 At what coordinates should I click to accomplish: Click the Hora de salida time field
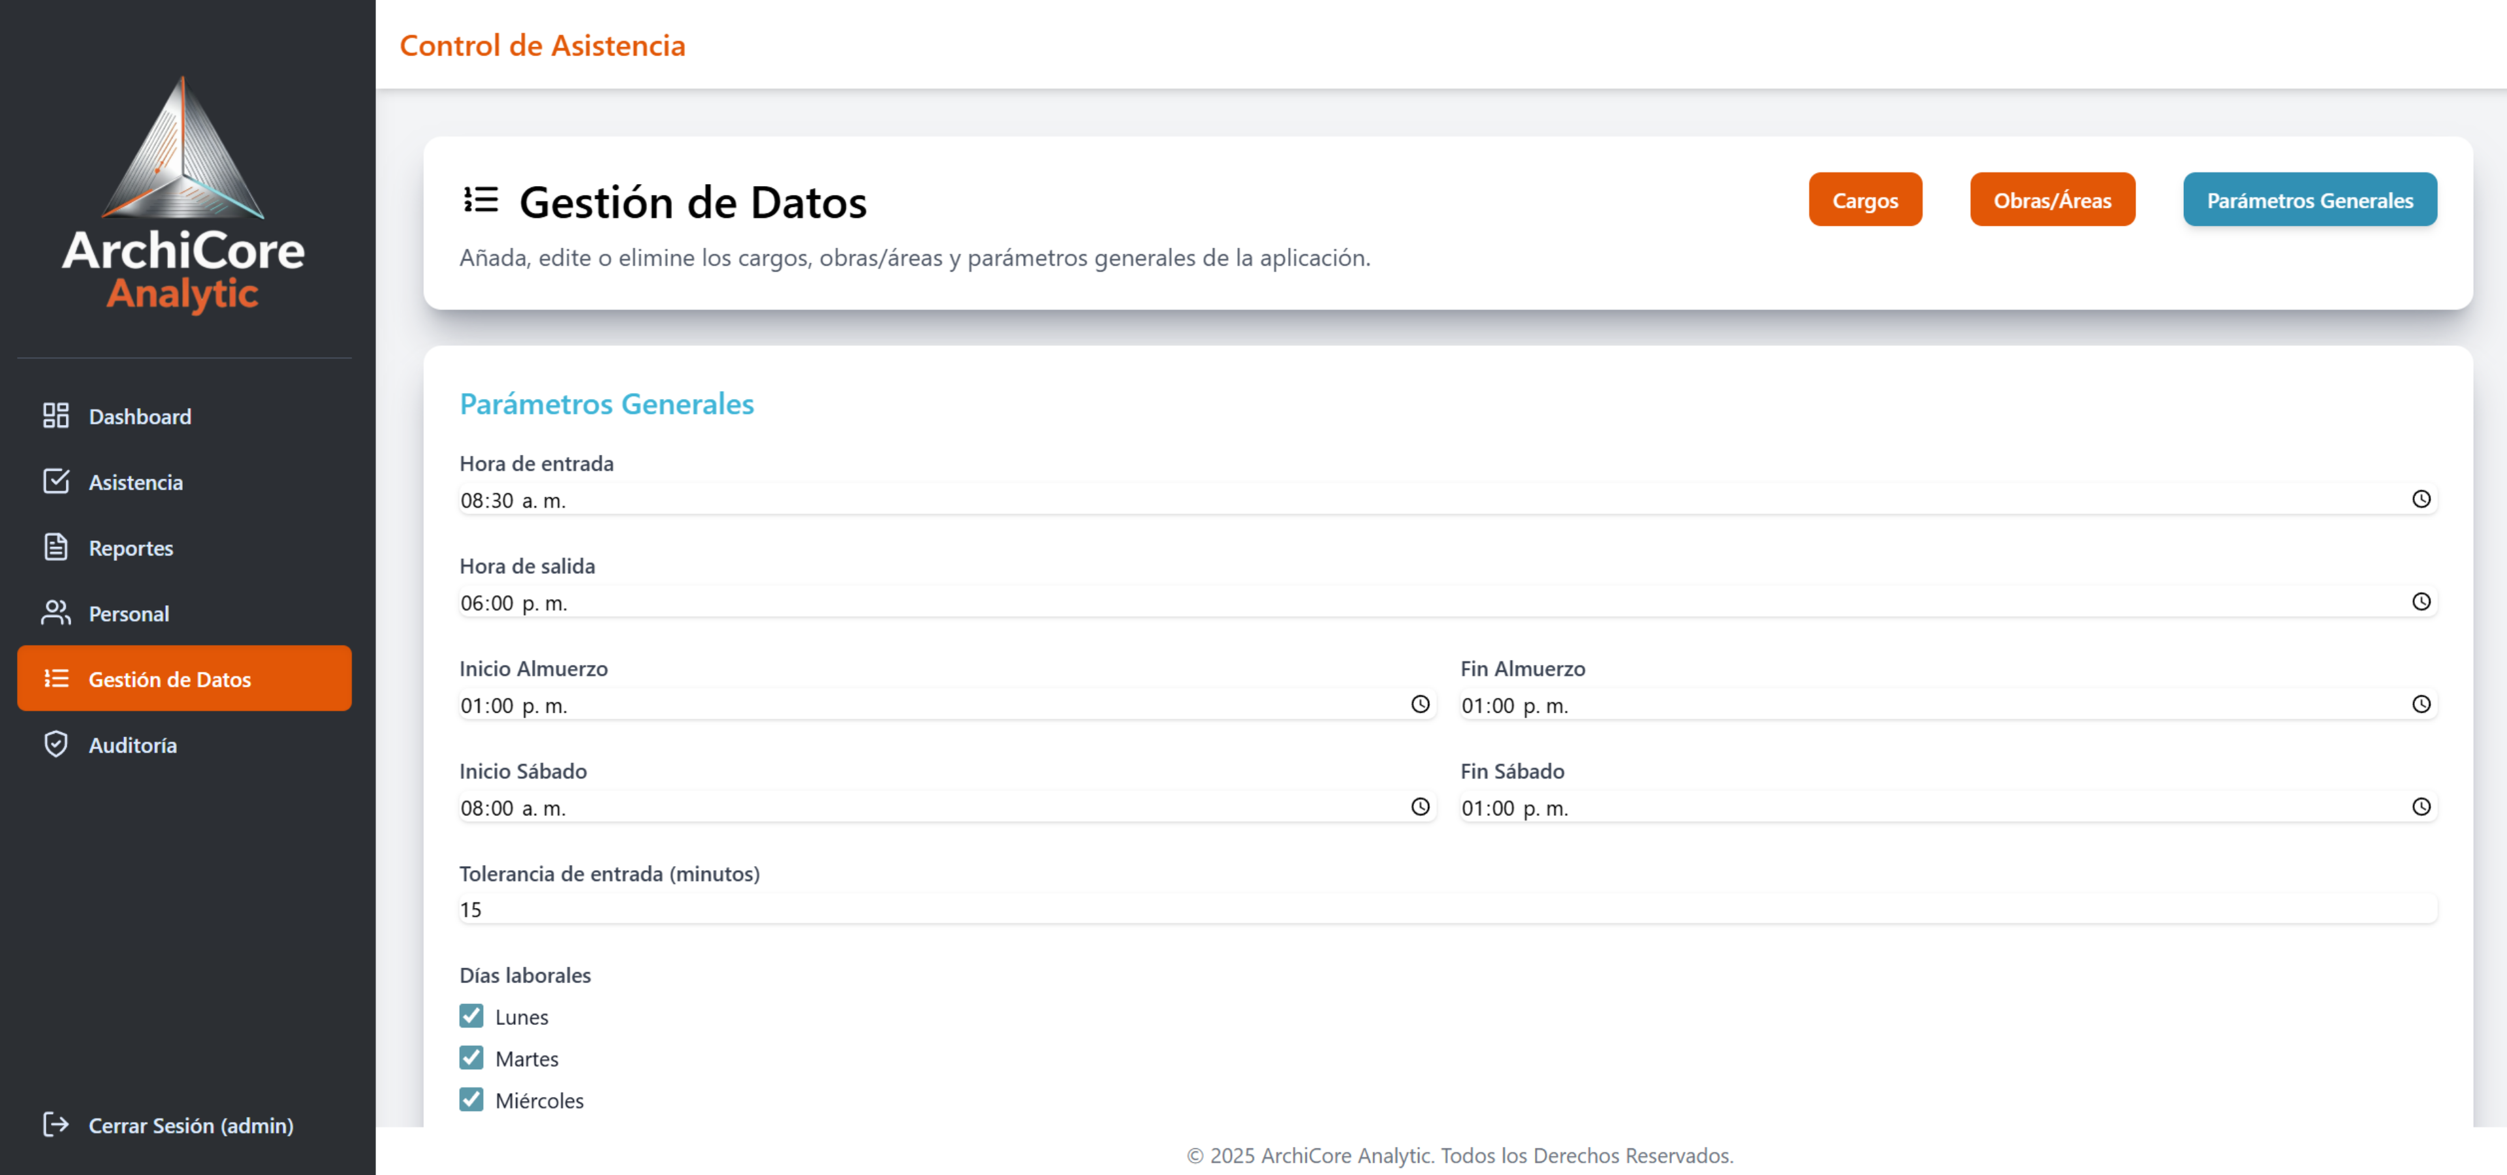coord(1448,602)
